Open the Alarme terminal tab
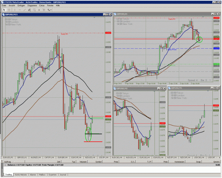The width and height of the screenshot is (222, 178). click(x=33, y=175)
